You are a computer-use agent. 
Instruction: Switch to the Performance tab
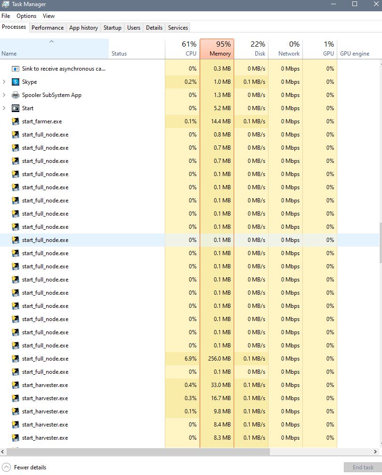click(x=48, y=28)
